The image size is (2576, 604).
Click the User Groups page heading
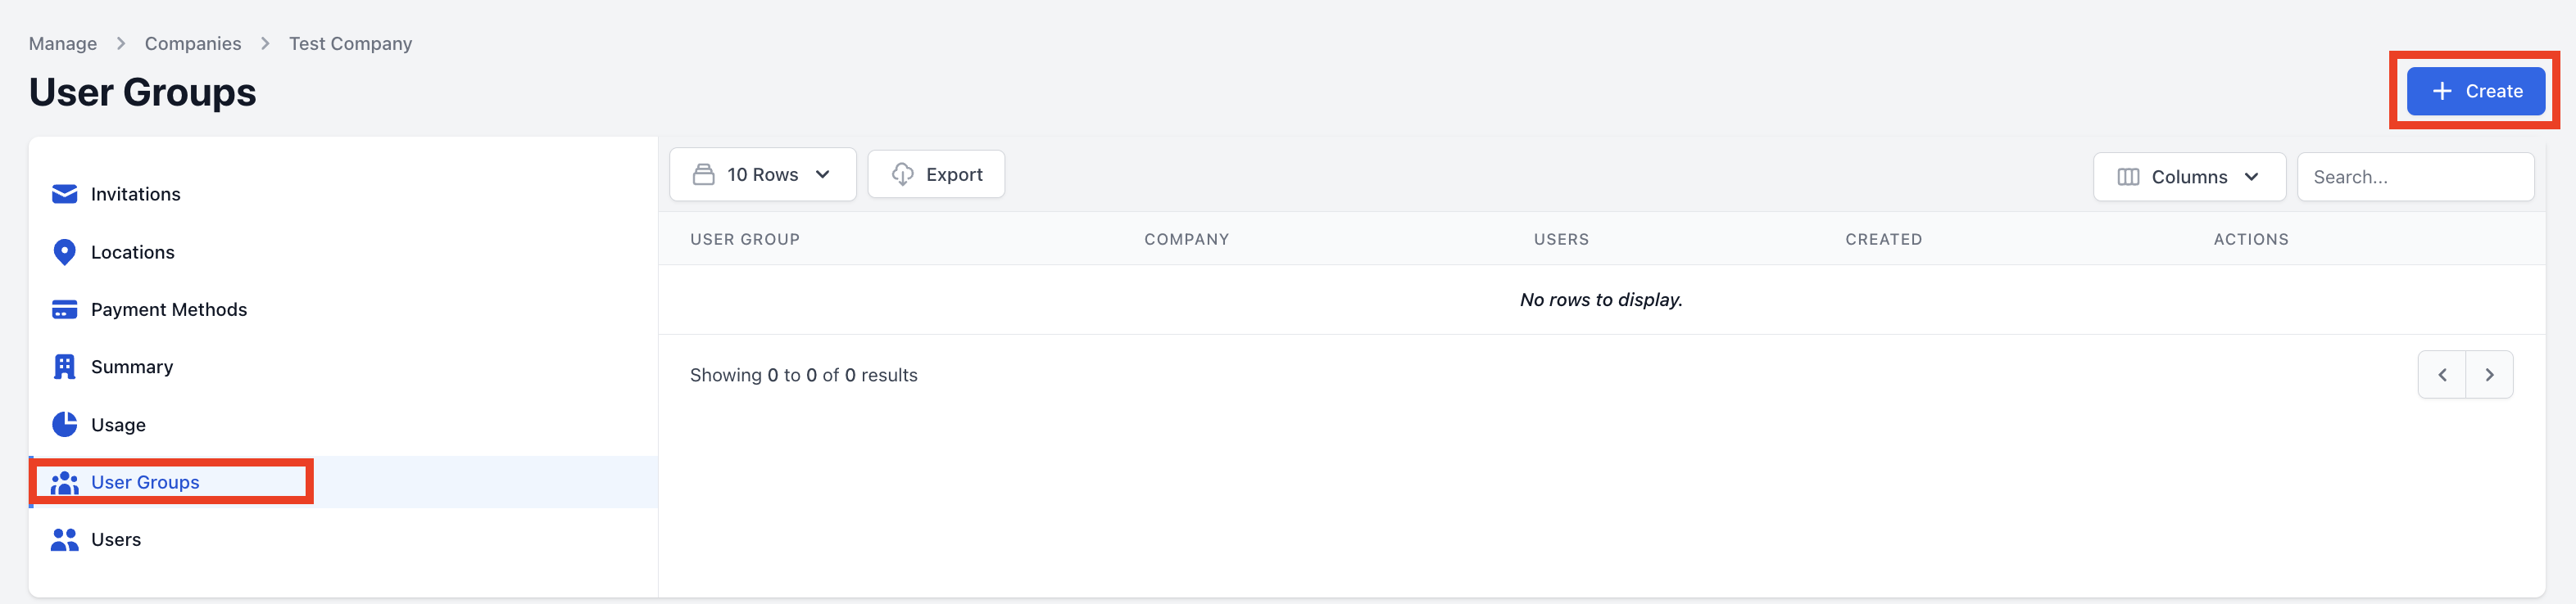click(x=142, y=92)
